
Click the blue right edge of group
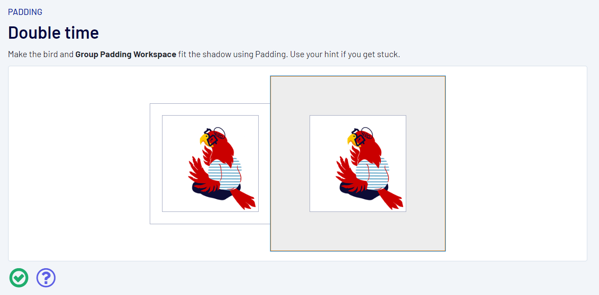point(445,164)
